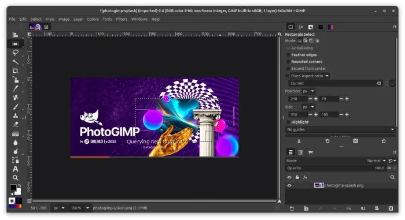This screenshot has height=220, width=405.
Task: Set selection mode to Add
Action: click(x=305, y=41)
